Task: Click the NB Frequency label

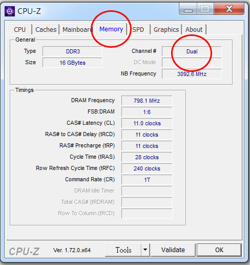Action: (138, 73)
